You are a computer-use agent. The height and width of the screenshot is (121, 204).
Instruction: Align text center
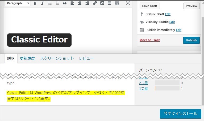80,3
